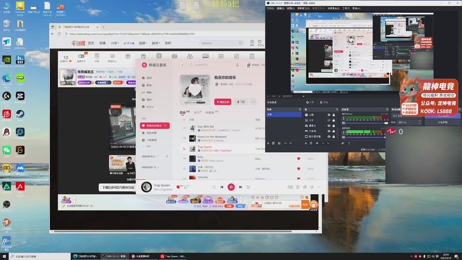Add a new source in OBS

click(306, 143)
